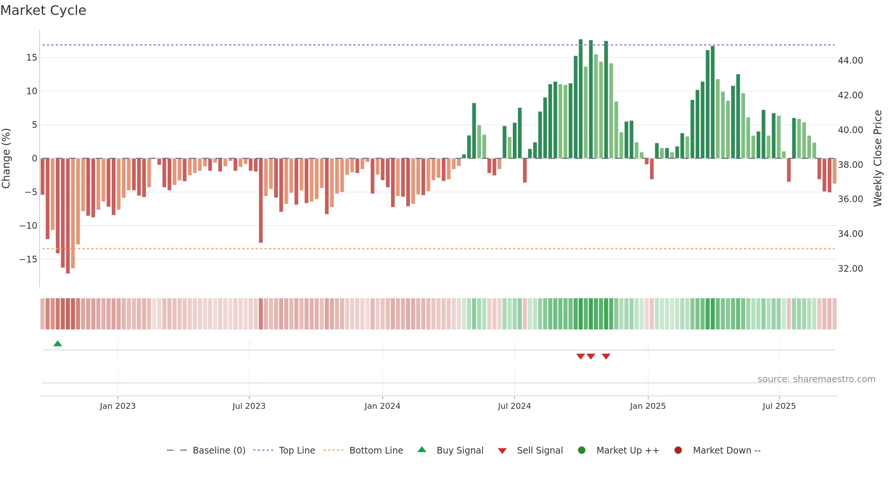Click the orange dotted legend line sample

[333, 450]
